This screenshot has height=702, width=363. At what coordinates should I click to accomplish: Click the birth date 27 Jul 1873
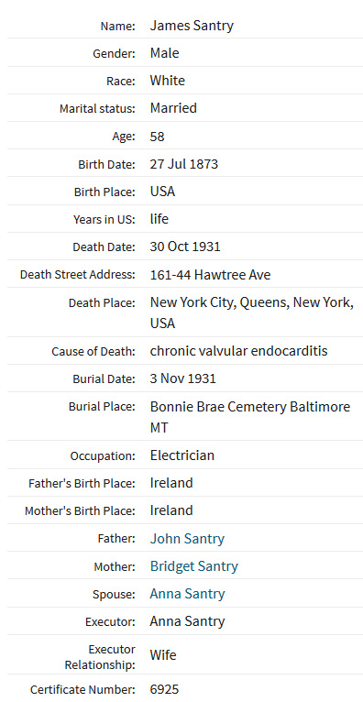[x=184, y=164]
